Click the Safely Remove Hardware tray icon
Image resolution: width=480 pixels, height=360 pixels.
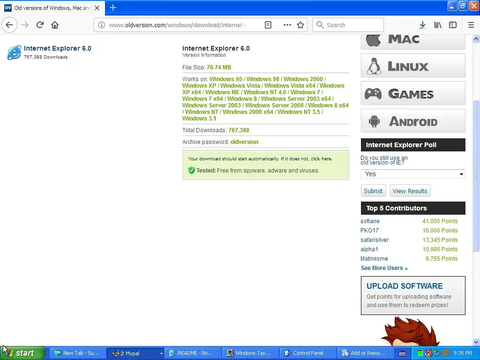pos(436,353)
